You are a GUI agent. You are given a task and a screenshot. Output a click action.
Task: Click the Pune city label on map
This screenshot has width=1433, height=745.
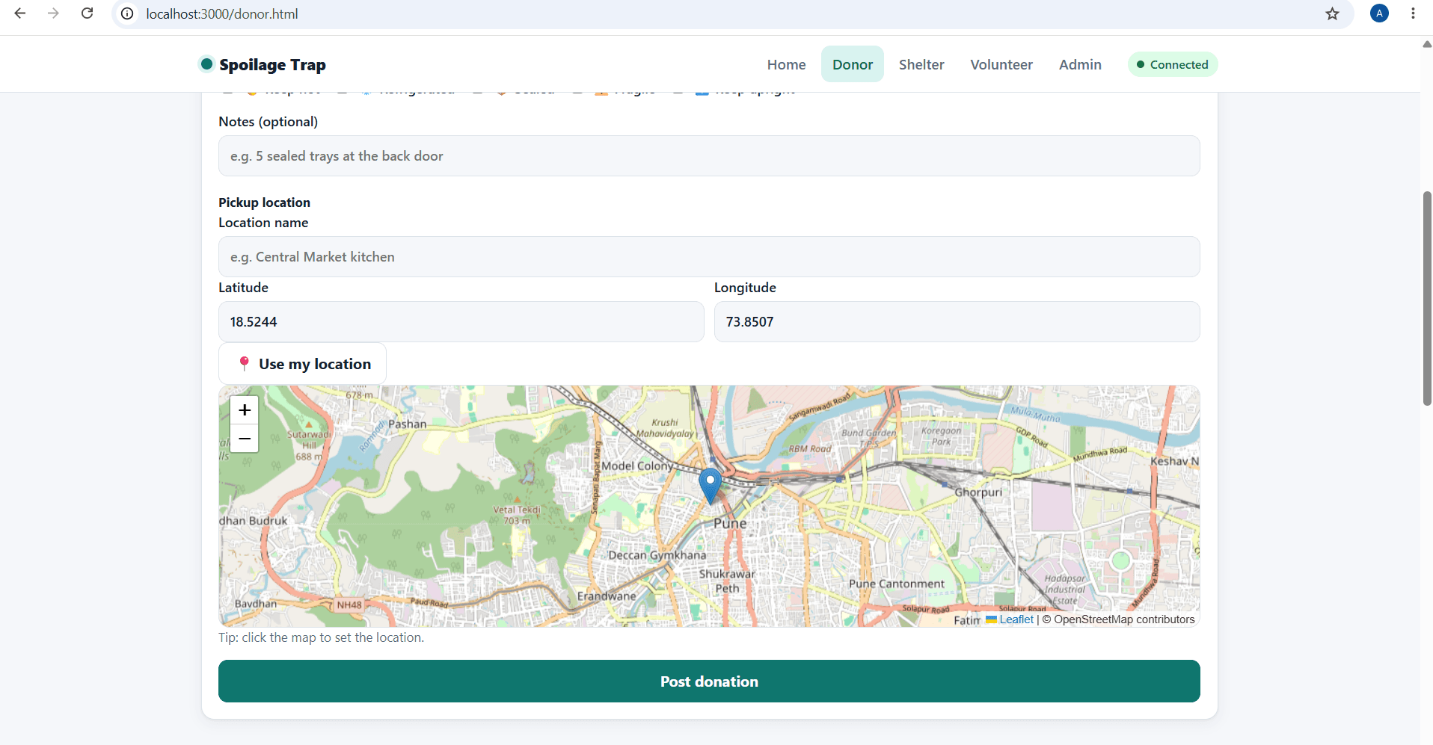[730, 524]
